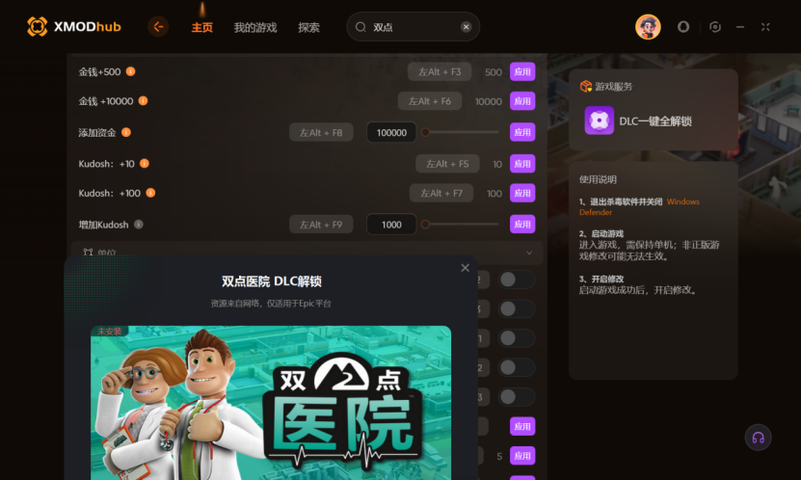The height and width of the screenshot is (480, 801).
Task: Edit the 左Alt + F5 hotkey
Action: 447,164
